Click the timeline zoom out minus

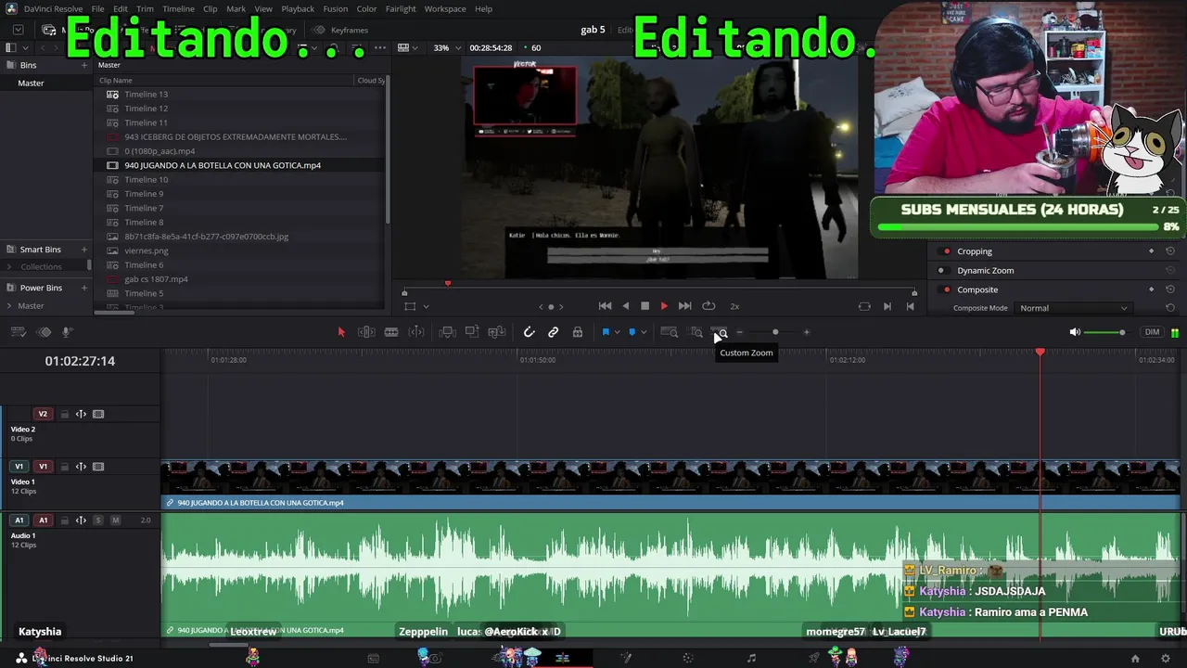739,332
